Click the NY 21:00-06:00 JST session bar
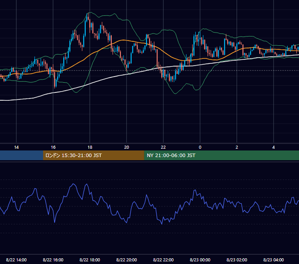The height and width of the screenshot is (264, 299). pyautogui.click(x=221, y=155)
